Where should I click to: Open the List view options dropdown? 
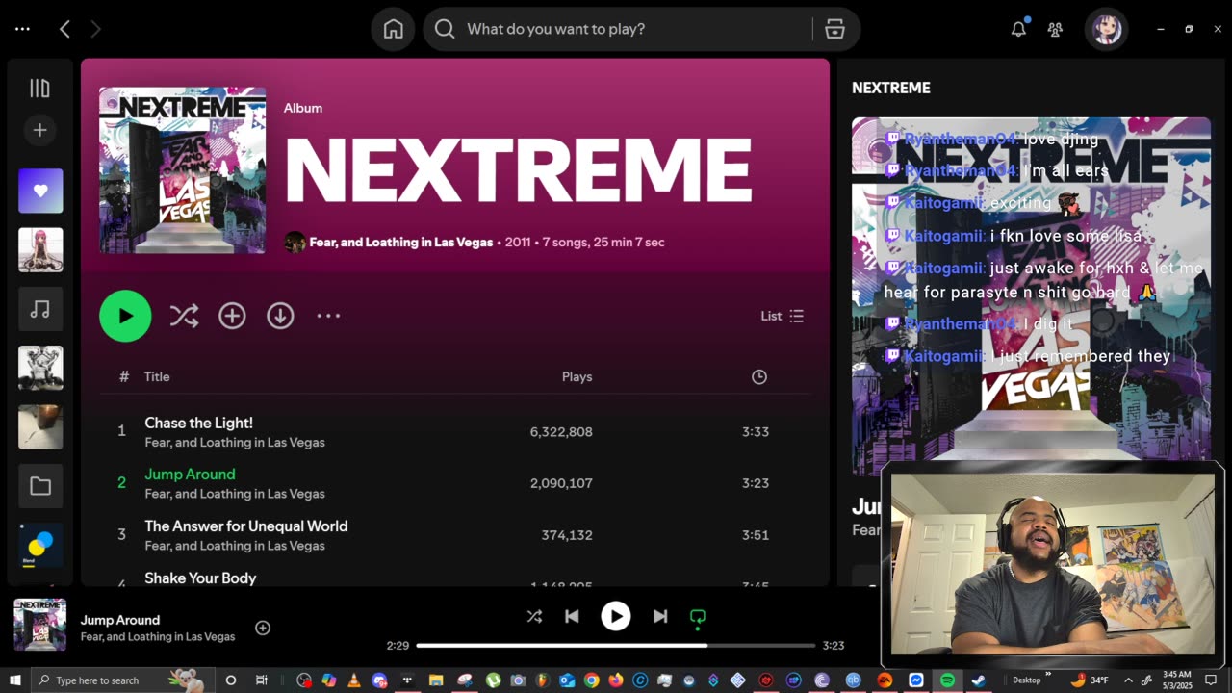[x=782, y=316]
